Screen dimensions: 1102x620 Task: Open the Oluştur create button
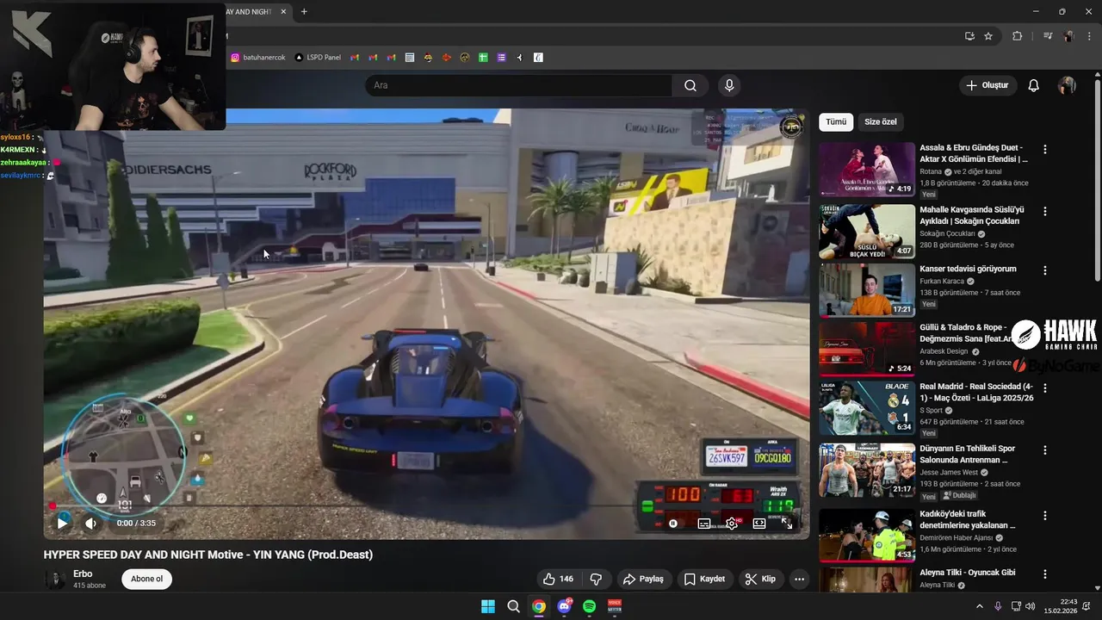tap(987, 85)
